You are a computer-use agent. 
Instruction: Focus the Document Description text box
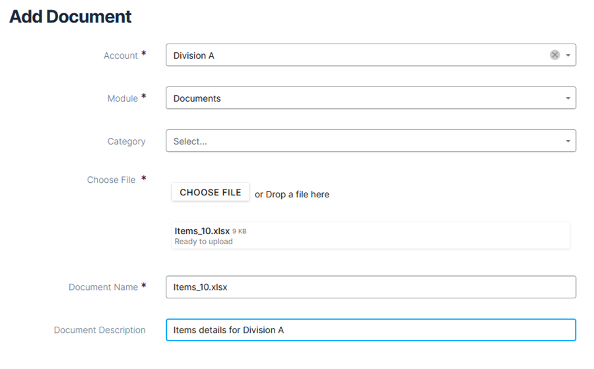point(371,330)
